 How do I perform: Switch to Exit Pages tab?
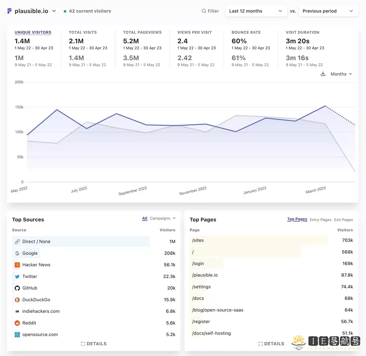point(343,220)
